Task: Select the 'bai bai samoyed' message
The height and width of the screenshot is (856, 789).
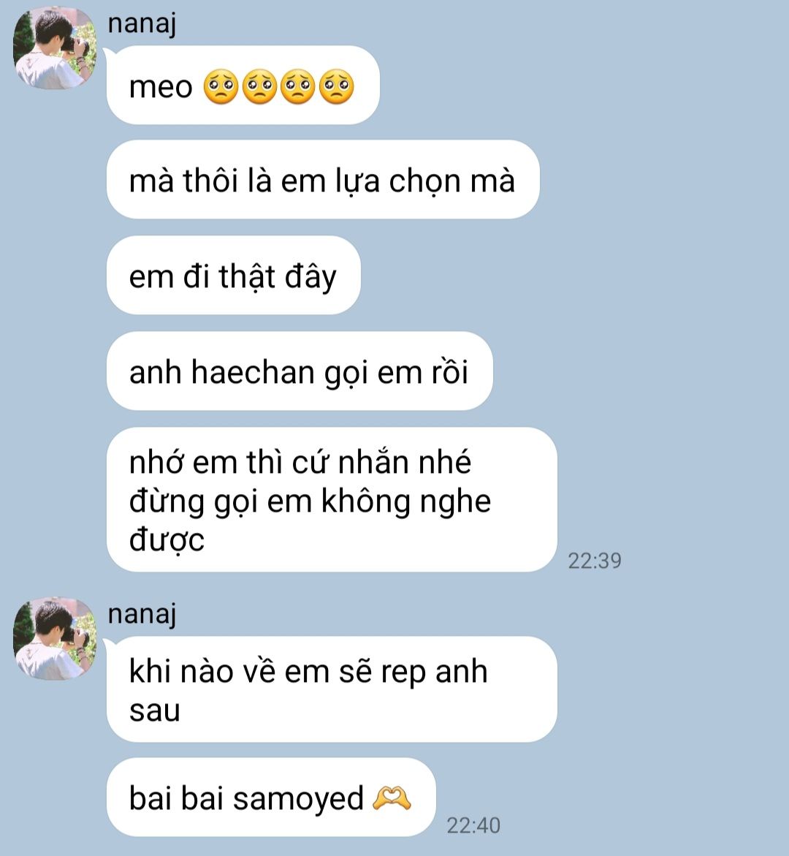Action: 271,797
